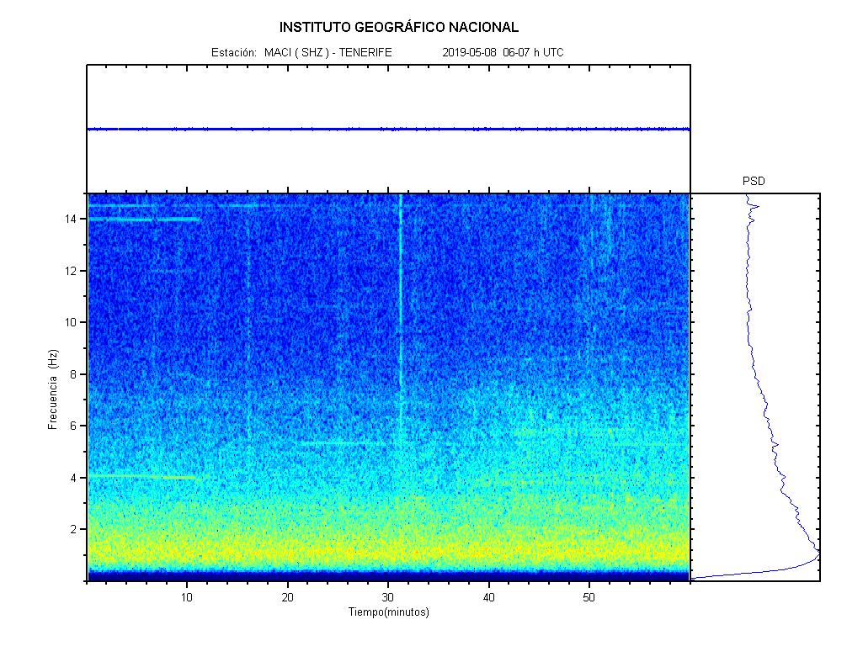Click the PSD panel heading
863x646 pixels.
(x=754, y=181)
